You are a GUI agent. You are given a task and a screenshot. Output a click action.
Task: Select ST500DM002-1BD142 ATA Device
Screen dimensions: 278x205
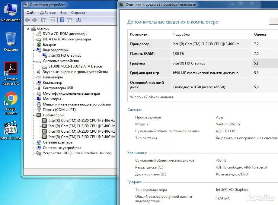(x=75, y=66)
